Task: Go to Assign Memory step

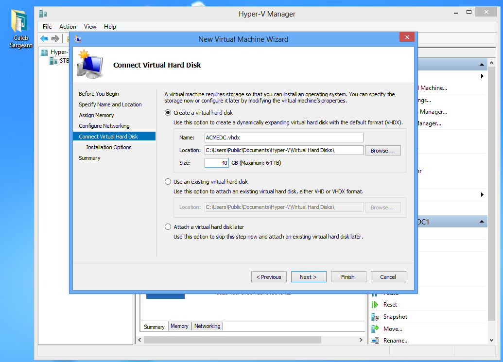Action: point(96,115)
